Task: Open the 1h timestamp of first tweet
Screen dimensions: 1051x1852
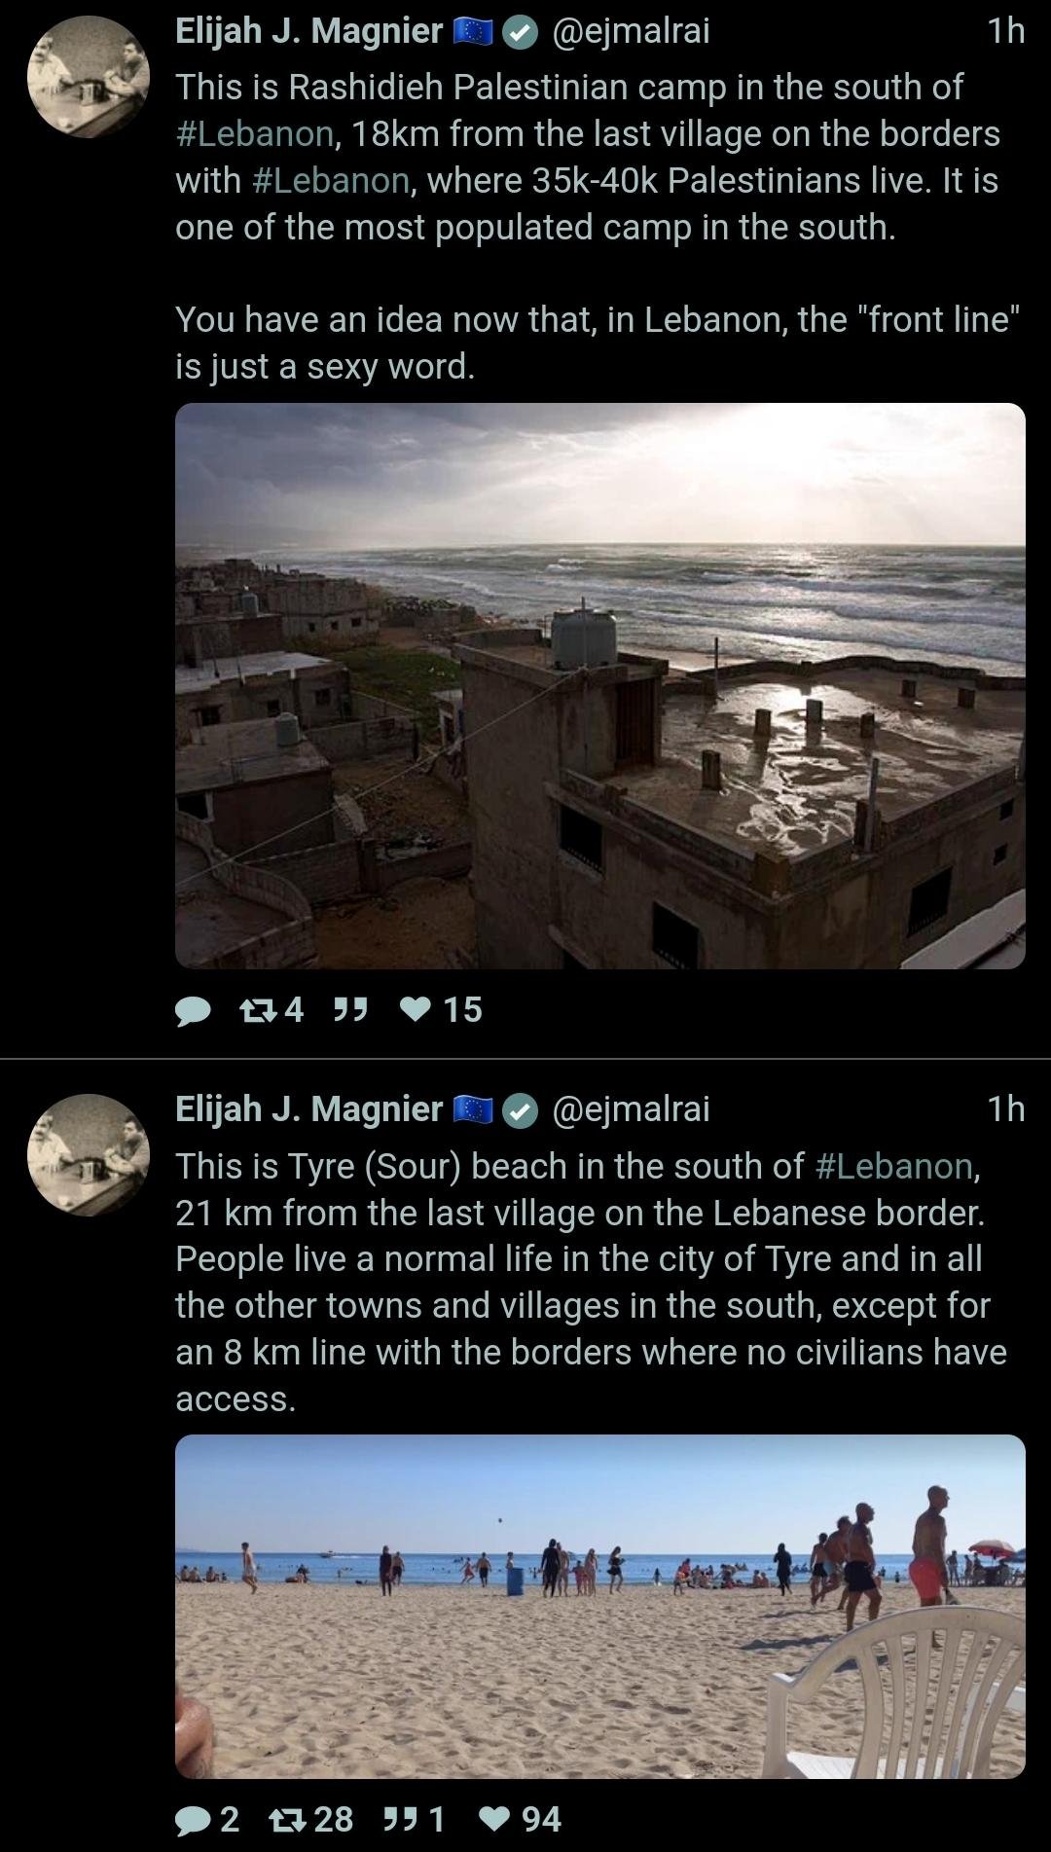Action: [1006, 31]
